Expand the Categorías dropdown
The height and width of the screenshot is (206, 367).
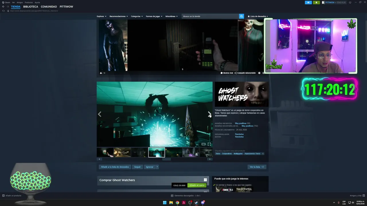[137, 16]
